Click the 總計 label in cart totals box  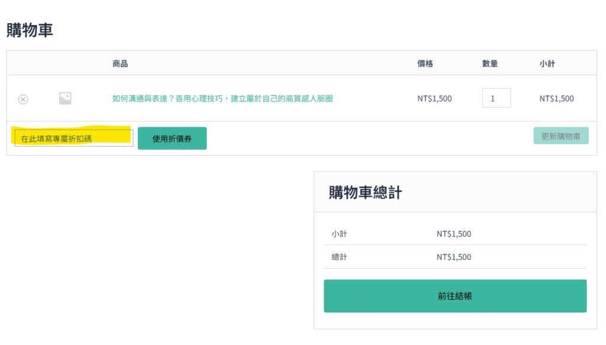coord(339,257)
